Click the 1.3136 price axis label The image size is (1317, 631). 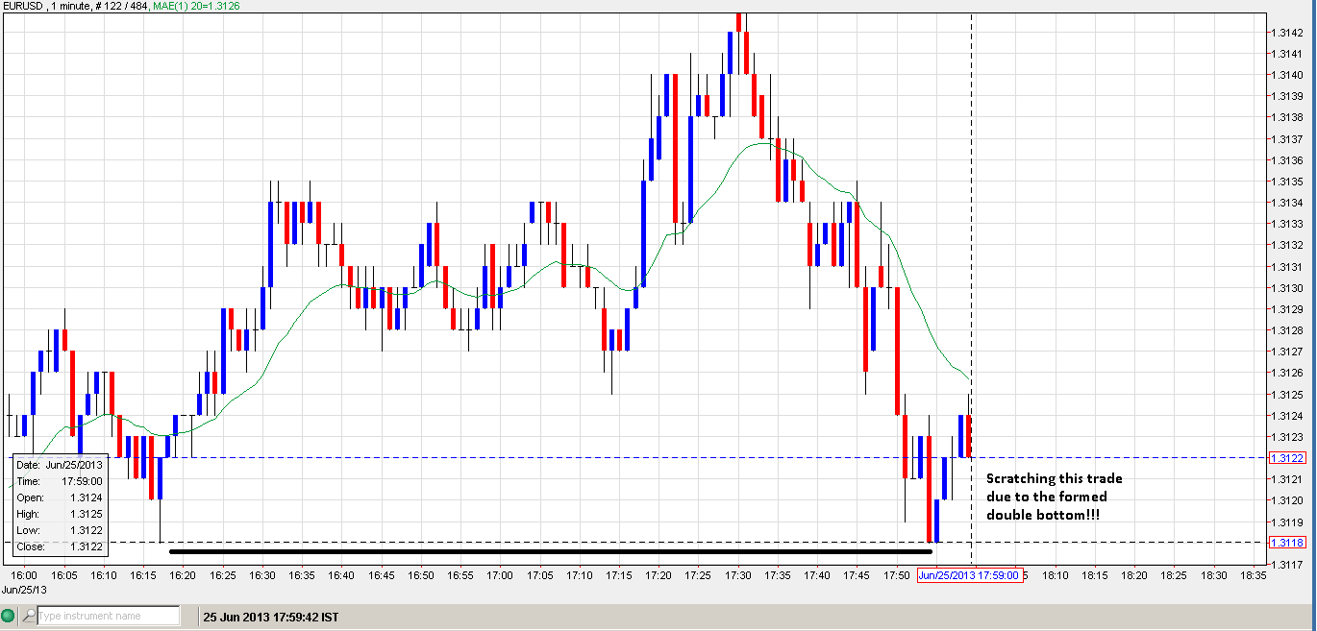1288,160
